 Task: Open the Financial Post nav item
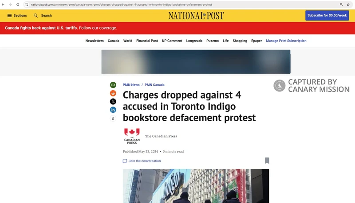(x=147, y=41)
